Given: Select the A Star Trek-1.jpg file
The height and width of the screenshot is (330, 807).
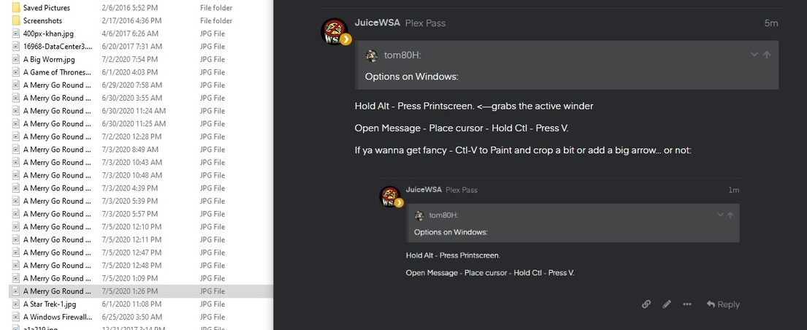Looking at the screenshot, I should [x=50, y=304].
